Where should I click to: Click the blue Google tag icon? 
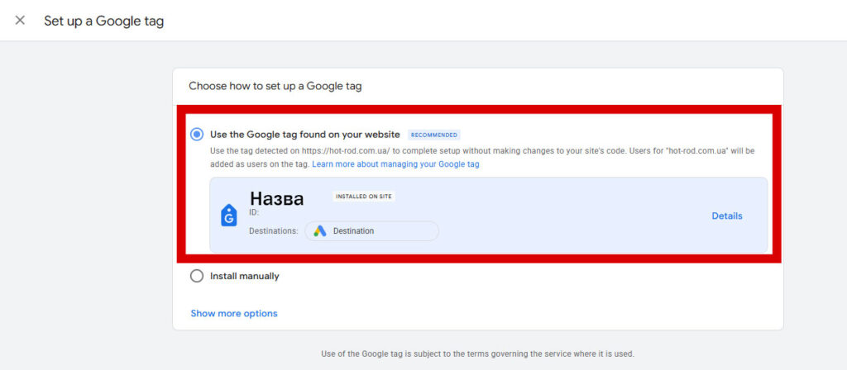coord(229,216)
